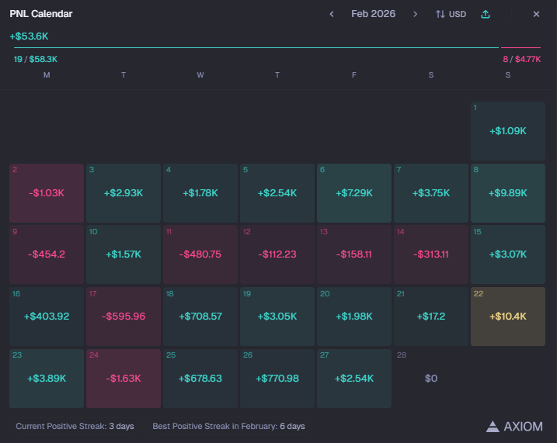Viewport: 557px width, 443px height.
Task: Open day 20 cell showing +$1.98K
Action: click(353, 317)
